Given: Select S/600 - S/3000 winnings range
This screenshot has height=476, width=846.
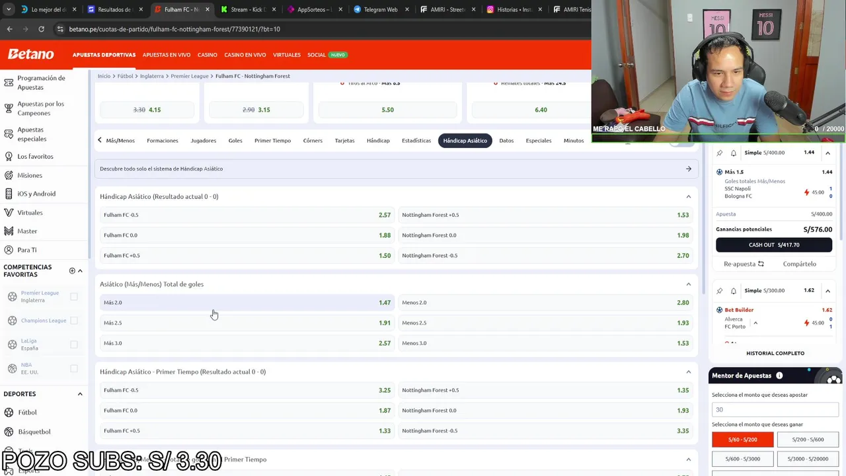Looking at the screenshot, I should [x=742, y=459].
